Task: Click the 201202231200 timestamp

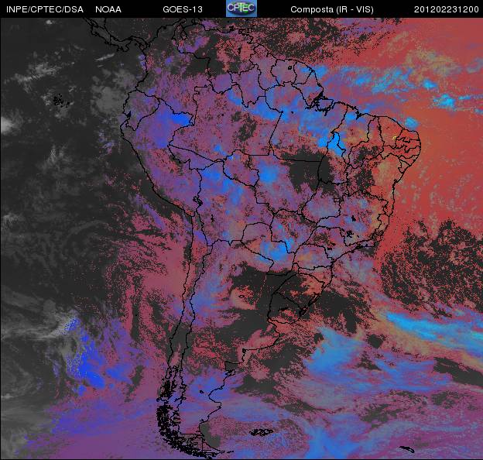Action: tap(447, 9)
